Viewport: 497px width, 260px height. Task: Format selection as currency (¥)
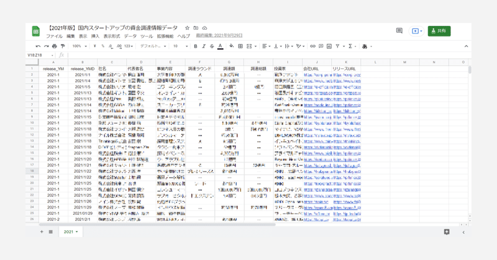(95, 46)
